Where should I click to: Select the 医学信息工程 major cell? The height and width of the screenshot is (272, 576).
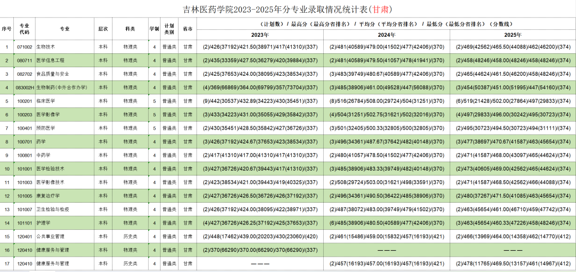pos(65,60)
